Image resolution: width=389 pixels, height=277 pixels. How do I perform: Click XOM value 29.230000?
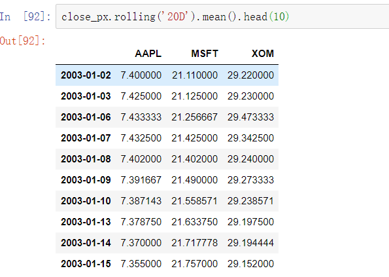pos(250,96)
